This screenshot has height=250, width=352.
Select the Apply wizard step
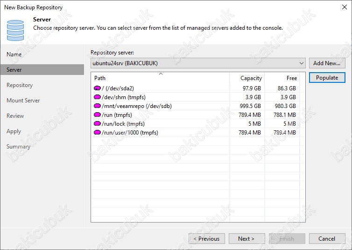(14, 131)
